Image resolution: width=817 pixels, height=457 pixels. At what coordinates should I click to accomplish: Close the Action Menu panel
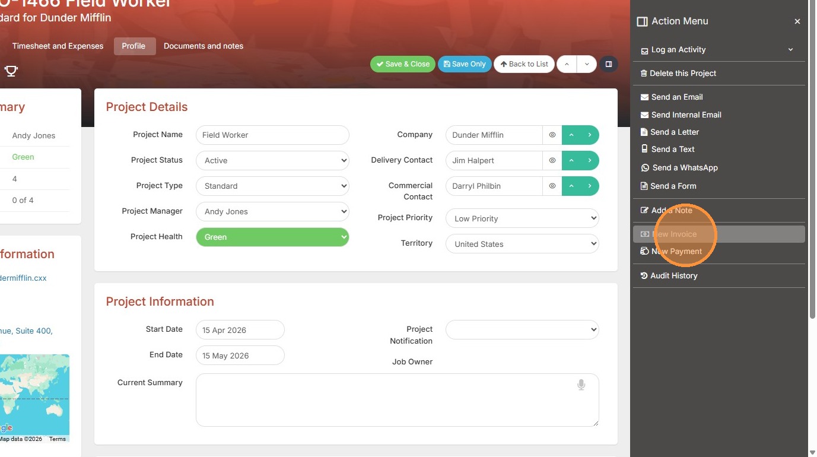797,21
